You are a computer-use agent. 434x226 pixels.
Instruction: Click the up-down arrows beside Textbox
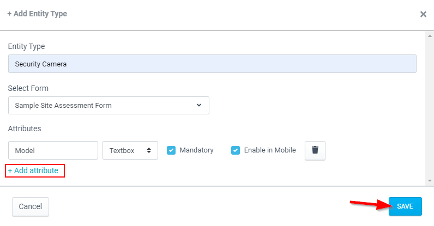(149, 150)
